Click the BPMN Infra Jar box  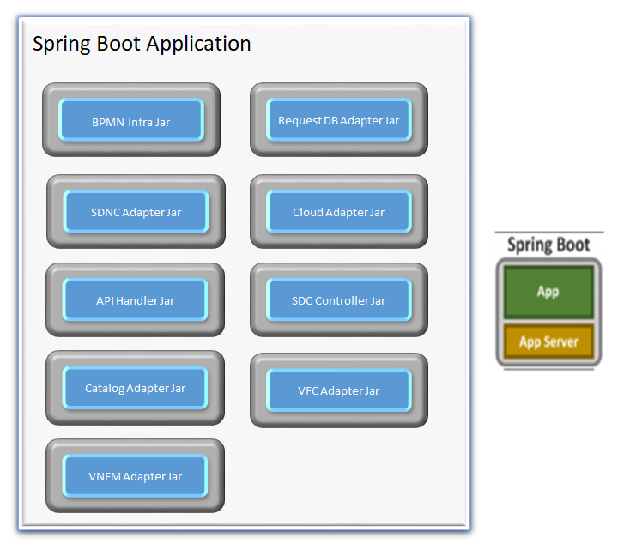coord(131,120)
